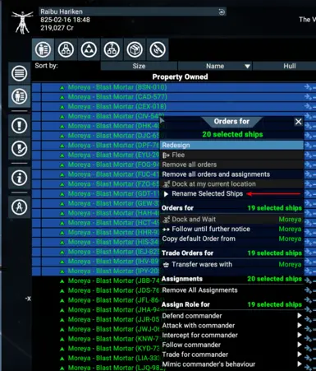Sort property list by Size
The width and height of the screenshot is (316, 371).
pyautogui.click(x=139, y=66)
